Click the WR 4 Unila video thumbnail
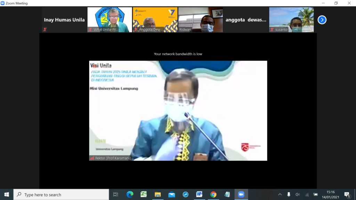Viewport: 356px width, 200px height. pyautogui.click(x=110, y=20)
